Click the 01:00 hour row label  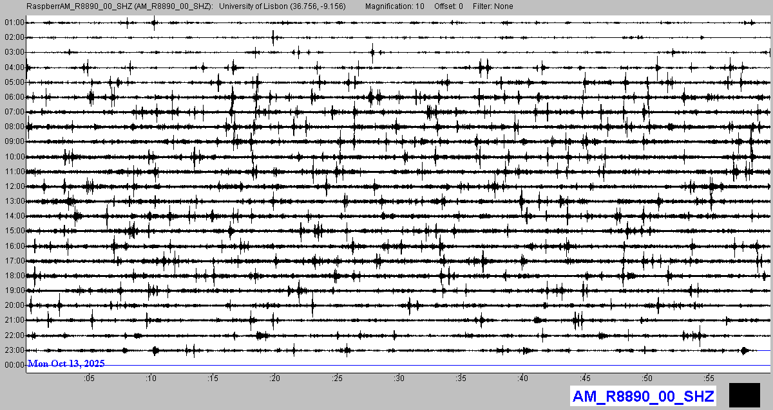14,22
